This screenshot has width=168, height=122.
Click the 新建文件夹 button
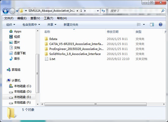pos(71,25)
